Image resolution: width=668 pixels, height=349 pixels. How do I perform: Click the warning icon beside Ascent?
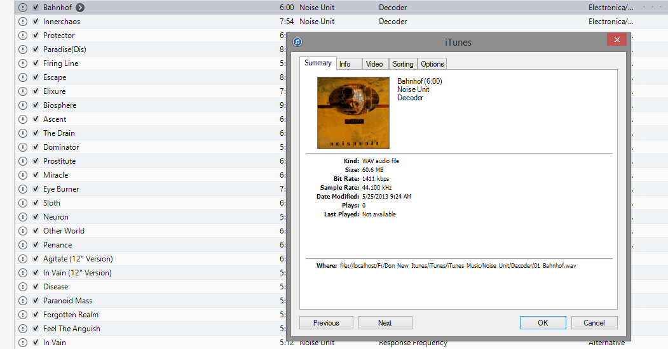23,119
